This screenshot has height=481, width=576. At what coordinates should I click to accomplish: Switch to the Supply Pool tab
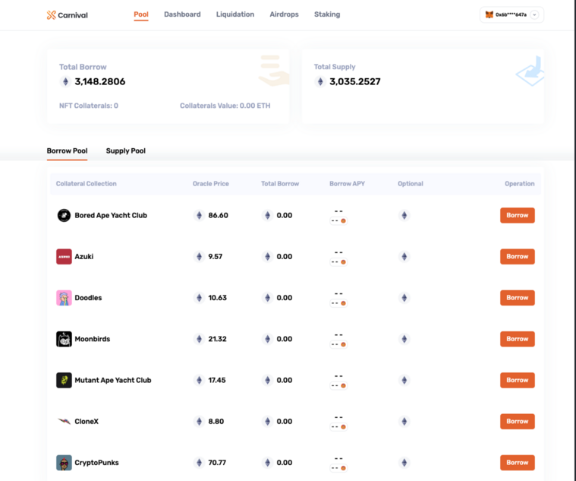(x=126, y=150)
